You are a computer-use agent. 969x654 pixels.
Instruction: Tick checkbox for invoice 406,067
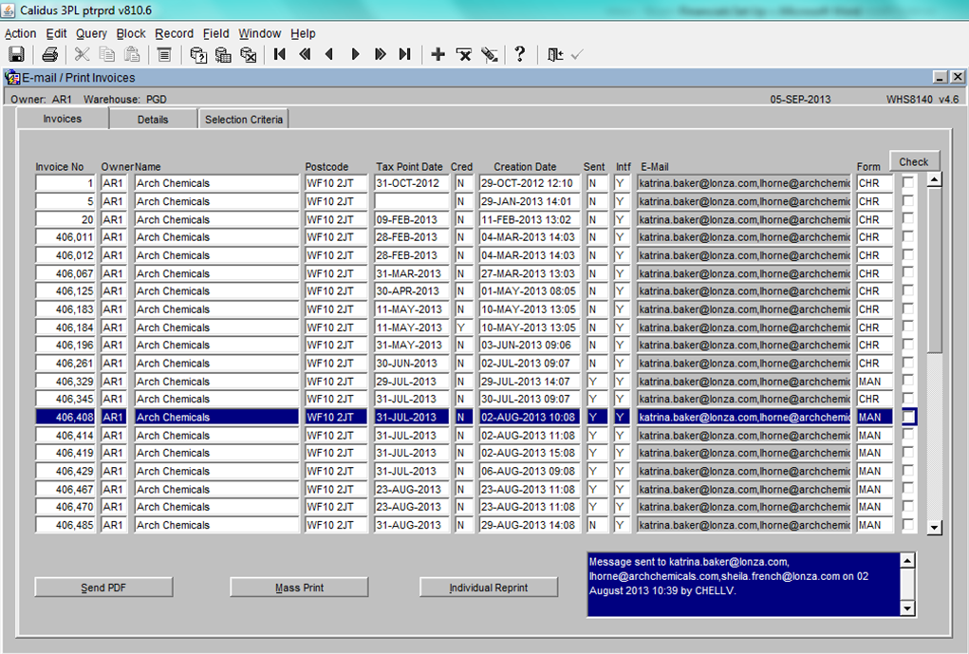tap(908, 272)
